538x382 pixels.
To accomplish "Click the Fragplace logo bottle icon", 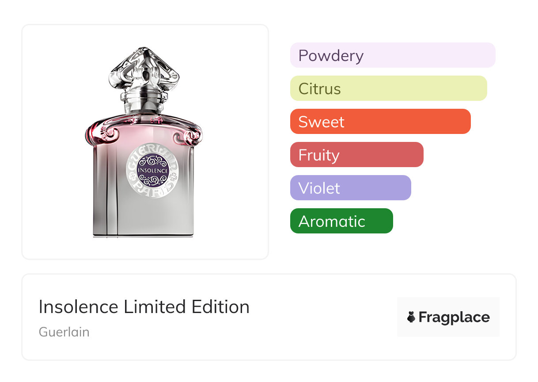I will 411,317.
